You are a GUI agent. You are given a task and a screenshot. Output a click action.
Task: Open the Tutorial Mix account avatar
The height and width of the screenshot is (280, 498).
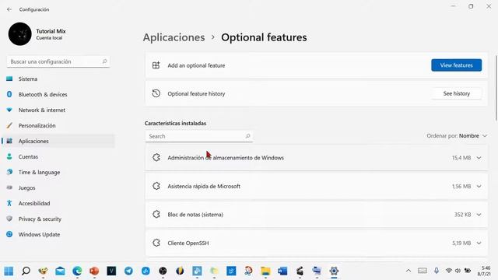pos(20,34)
